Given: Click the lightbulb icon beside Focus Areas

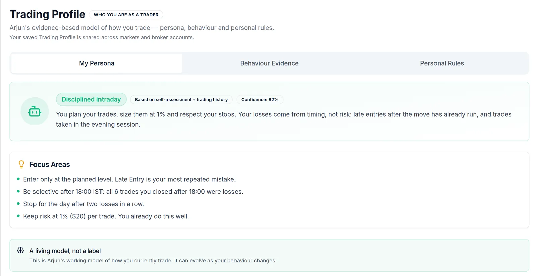Looking at the screenshot, I should pos(21,164).
